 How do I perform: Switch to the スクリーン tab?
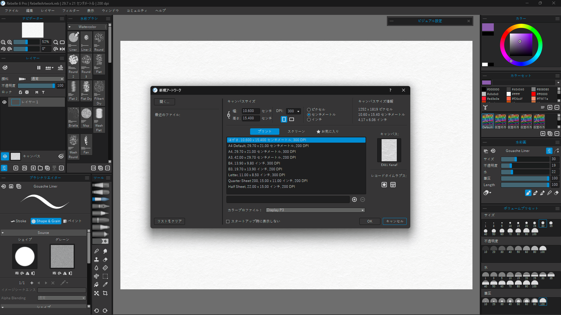[296, 131]
